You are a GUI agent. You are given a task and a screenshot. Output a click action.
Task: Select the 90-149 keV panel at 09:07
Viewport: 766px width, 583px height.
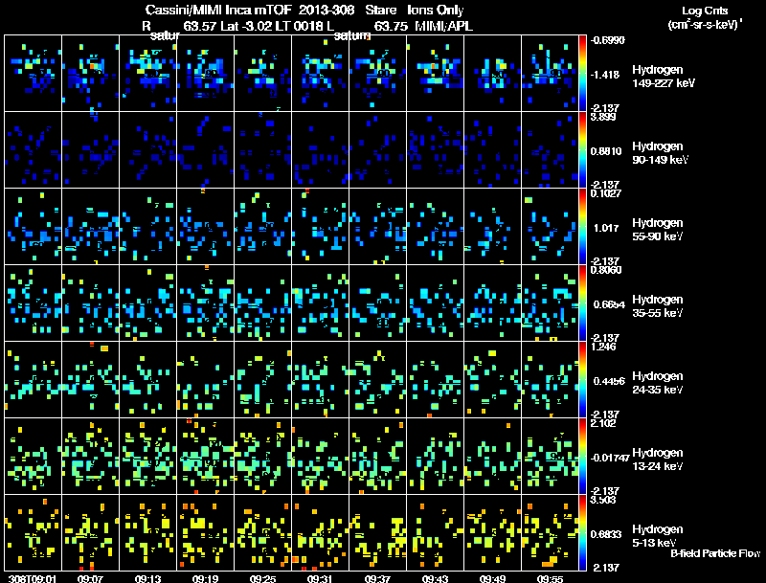tap(90, 150)
